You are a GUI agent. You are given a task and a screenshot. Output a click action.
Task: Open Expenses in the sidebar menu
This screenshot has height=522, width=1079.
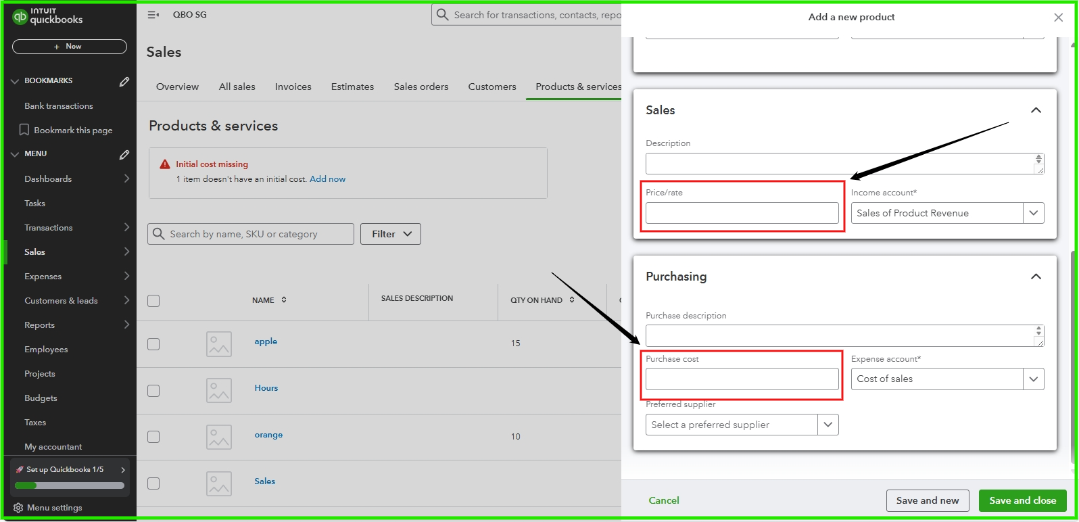tap(43, 277)
